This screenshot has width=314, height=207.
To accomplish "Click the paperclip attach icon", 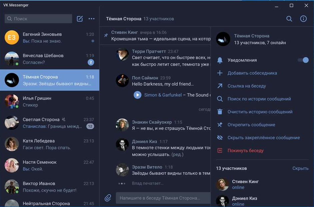I will (x=108, y=198).
